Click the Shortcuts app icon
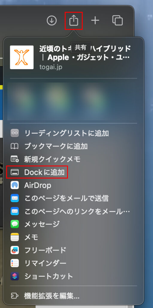The image size is (153, 308). pos(15,276)
